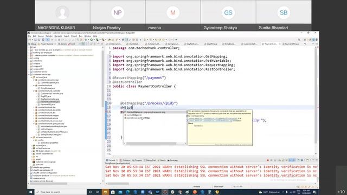Collapse the src/main/resources folder
The height and width of the screenshot is (195, 347).
[x=31, y=137]
